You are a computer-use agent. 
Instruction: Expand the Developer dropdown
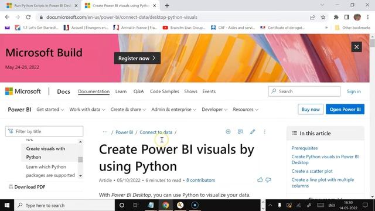pyautogui.click(x=214, y=110)
